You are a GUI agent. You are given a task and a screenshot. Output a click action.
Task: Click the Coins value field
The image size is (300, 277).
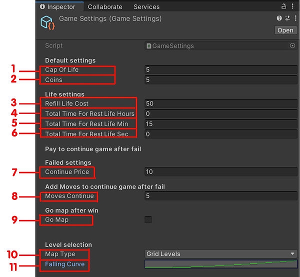[x=220, y=79]
